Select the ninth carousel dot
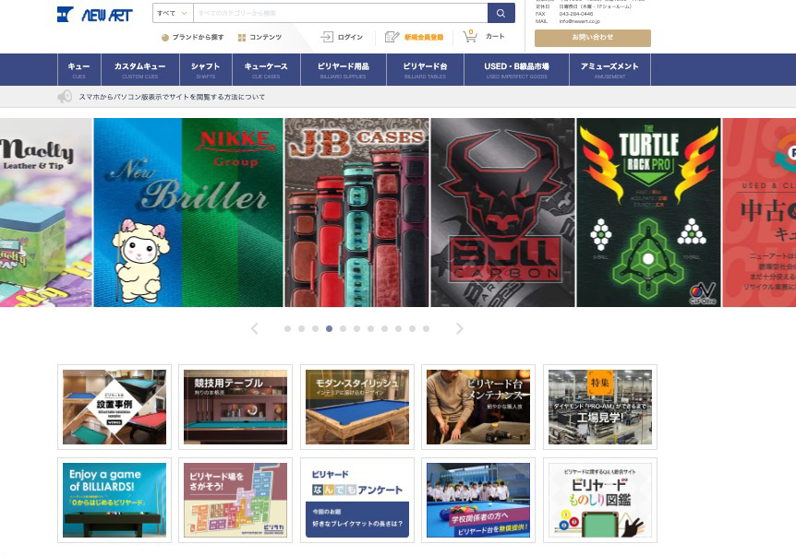Screen dimensions: 796x556 click(399, 329)
